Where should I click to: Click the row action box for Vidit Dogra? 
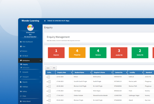pyautogui.click(x=50, y=91)
